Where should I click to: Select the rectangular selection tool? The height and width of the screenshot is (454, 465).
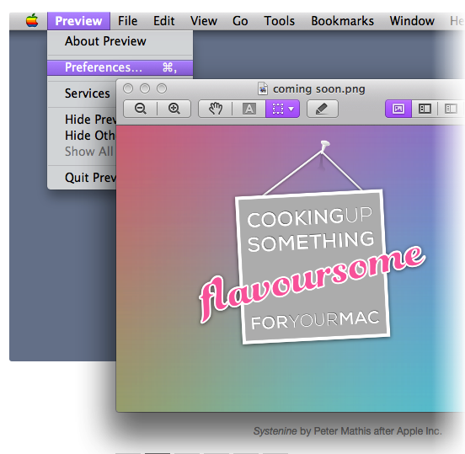[278, 109]
